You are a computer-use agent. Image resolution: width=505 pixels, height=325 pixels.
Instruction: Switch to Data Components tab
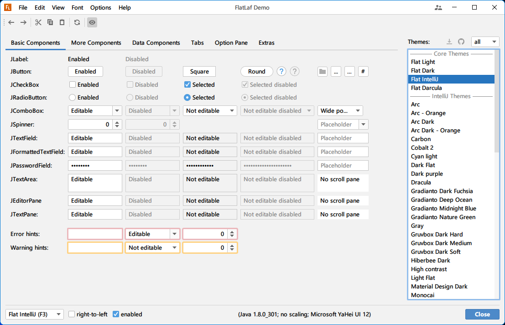(x=156, y=43)
